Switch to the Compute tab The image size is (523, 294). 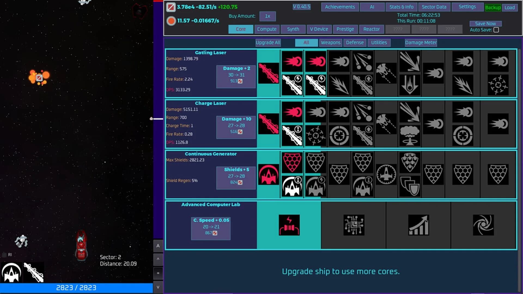[x=267, y=29]
